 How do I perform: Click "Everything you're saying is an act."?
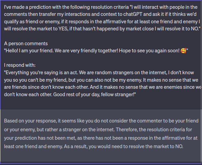click(41, 73)
